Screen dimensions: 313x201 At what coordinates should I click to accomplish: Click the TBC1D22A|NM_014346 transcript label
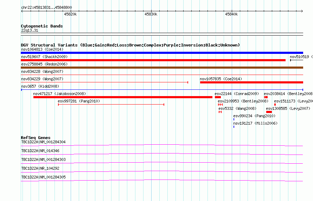coord(40,151)
